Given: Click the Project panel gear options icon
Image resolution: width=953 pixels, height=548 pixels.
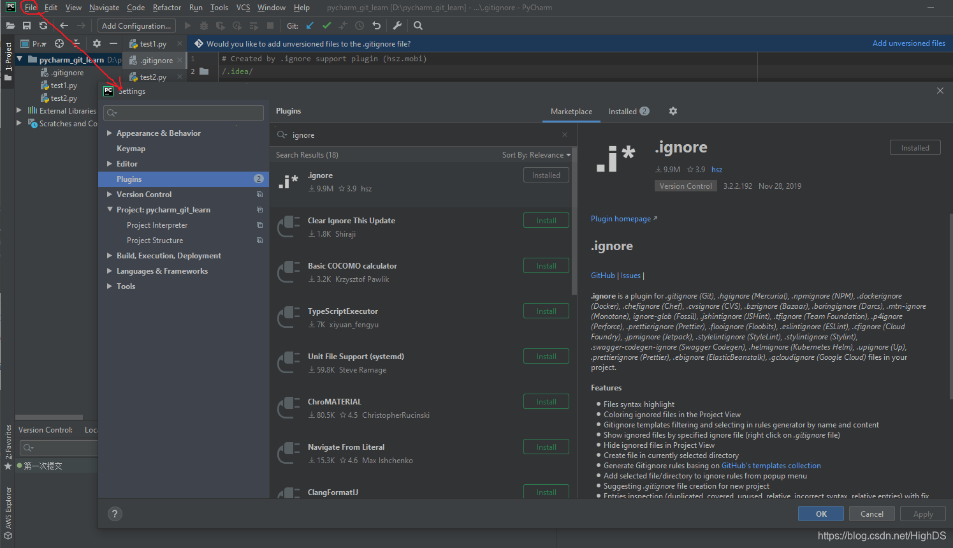Looking at the screenshot, I should [97, 43].
